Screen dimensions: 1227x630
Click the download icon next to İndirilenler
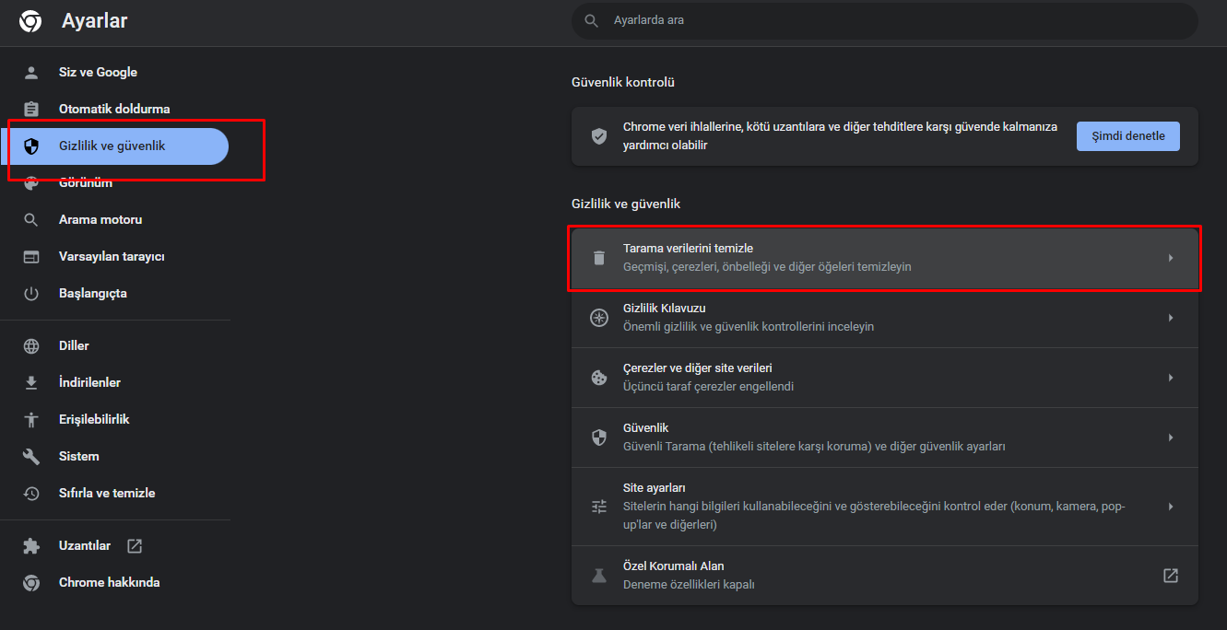pos(32,381)
